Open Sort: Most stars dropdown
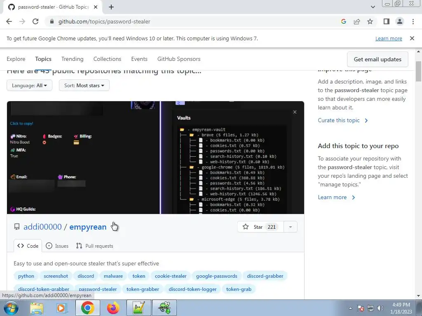 click(x=84, y=86)
